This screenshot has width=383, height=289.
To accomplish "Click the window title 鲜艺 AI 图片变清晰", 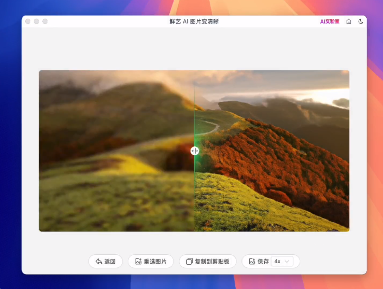I will pos(194,22).
